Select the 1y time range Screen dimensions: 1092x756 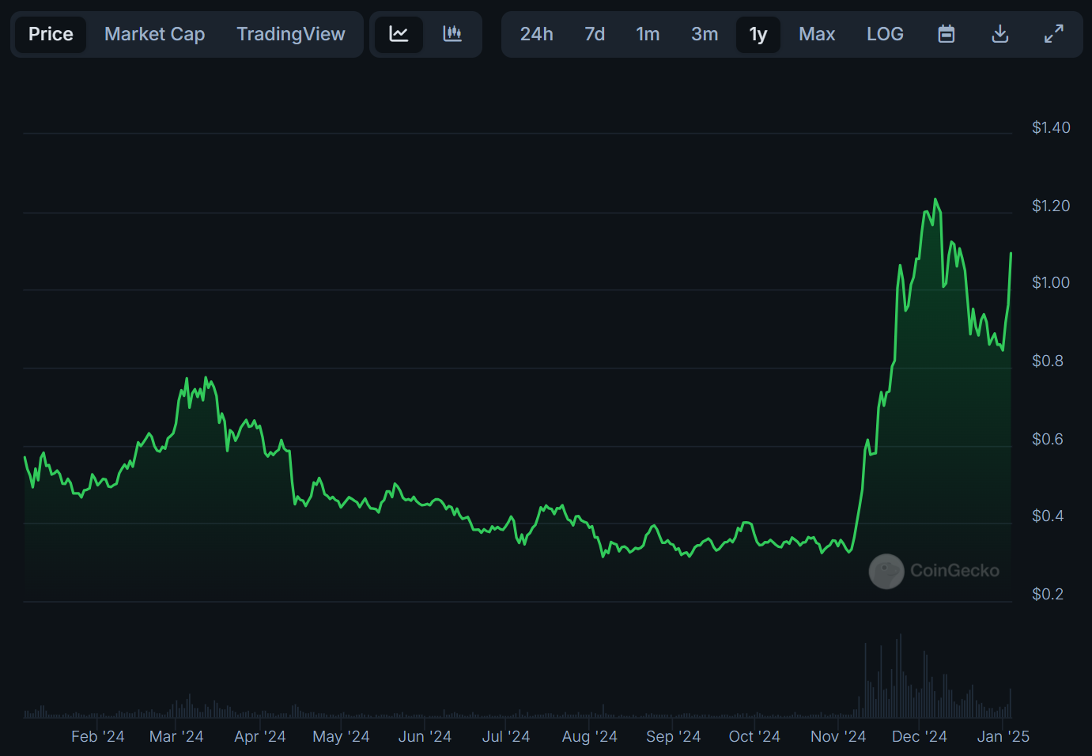(758, 34)
